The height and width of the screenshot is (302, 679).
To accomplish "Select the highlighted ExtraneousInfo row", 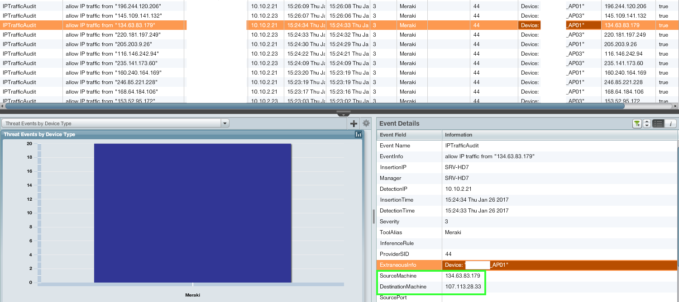I will tap(527, 265).
